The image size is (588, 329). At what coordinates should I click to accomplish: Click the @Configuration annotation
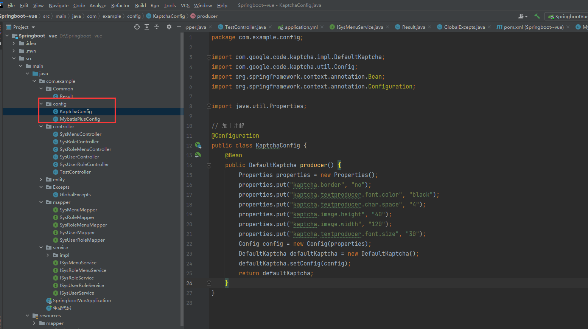[235, 136]
